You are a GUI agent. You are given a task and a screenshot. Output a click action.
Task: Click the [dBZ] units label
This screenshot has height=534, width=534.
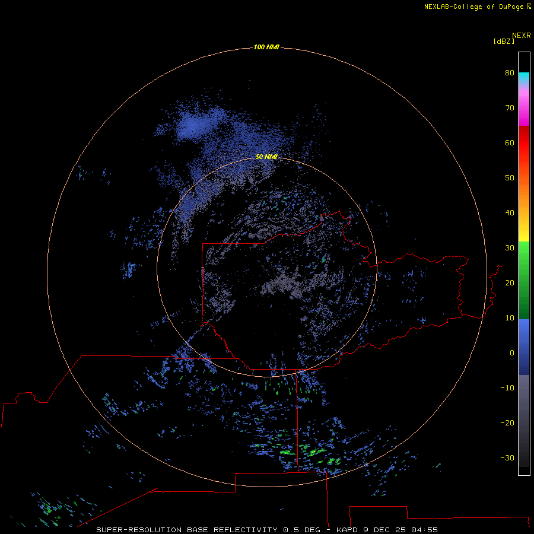coord(504,42)
